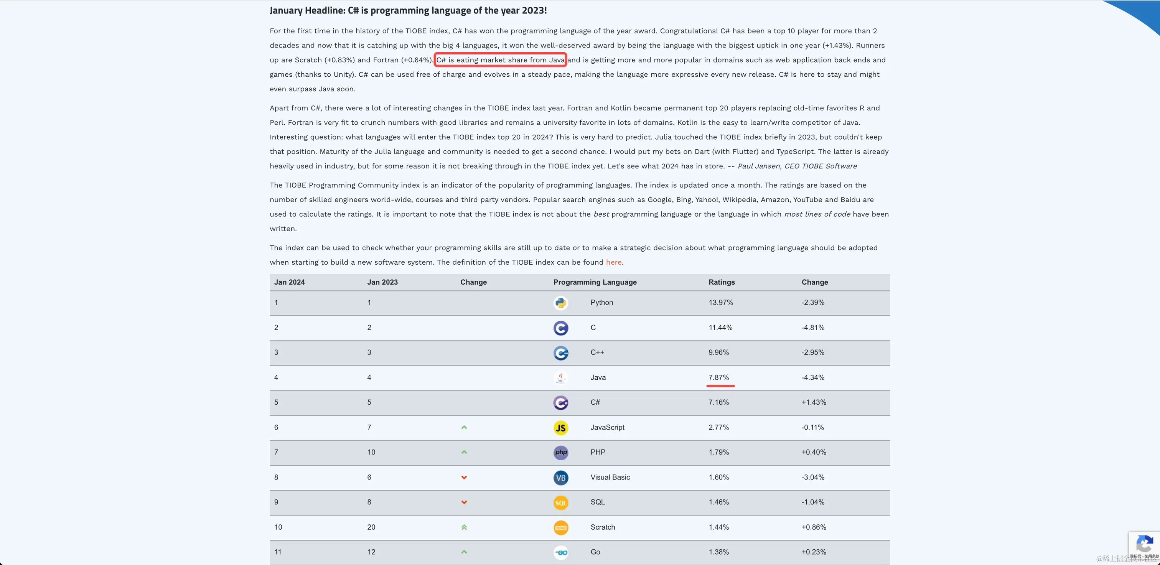Click the C language logo icon
This screenshot has width=1160, height=565.
point(561,328)
